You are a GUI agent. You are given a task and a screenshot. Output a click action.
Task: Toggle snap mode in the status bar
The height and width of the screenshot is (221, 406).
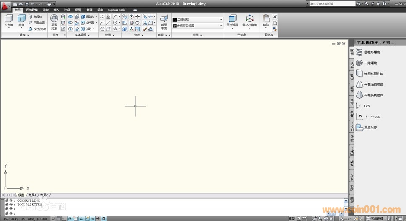[x=54, y=218]
